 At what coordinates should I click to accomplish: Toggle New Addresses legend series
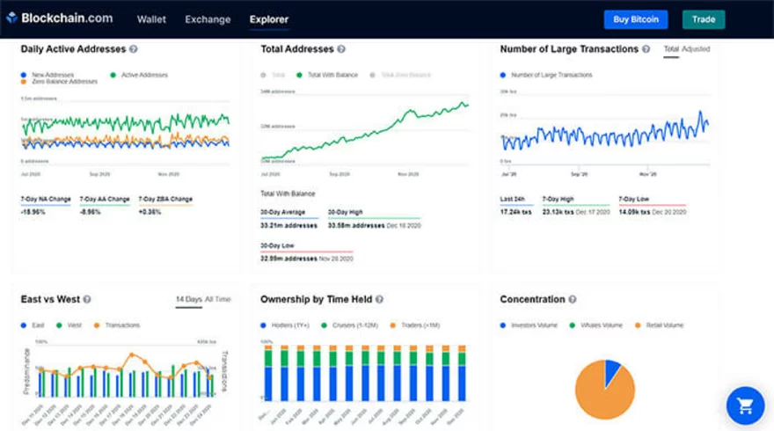[x=51, y=75]
